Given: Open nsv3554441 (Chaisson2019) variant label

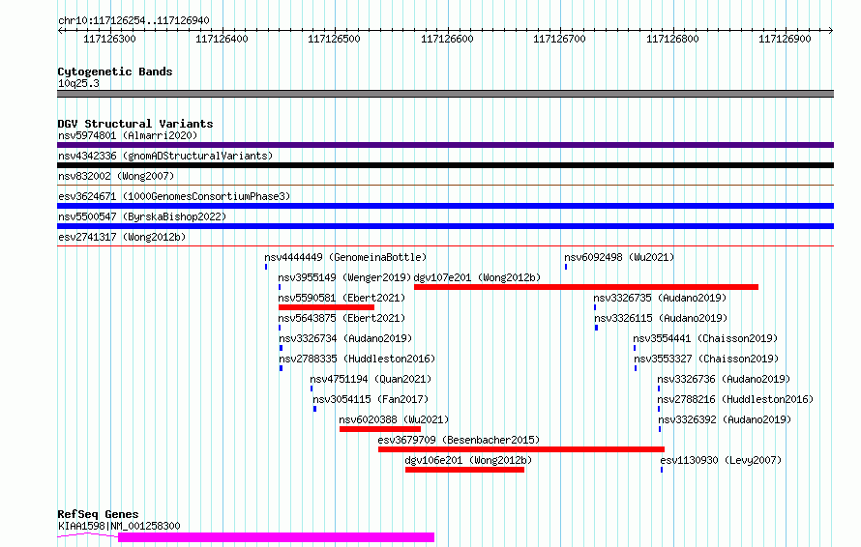Looking at the screenshot, I should [x=705, y=338].
